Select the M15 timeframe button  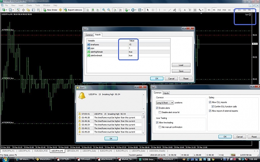pyautogui.click(x=219, y=10)
